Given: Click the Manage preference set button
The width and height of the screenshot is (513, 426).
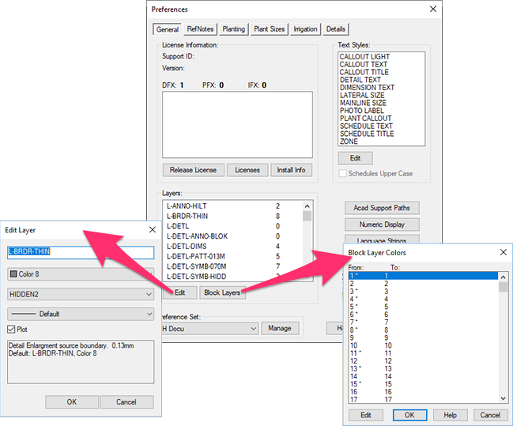Looking at the screenshot, I should [280, 328].
